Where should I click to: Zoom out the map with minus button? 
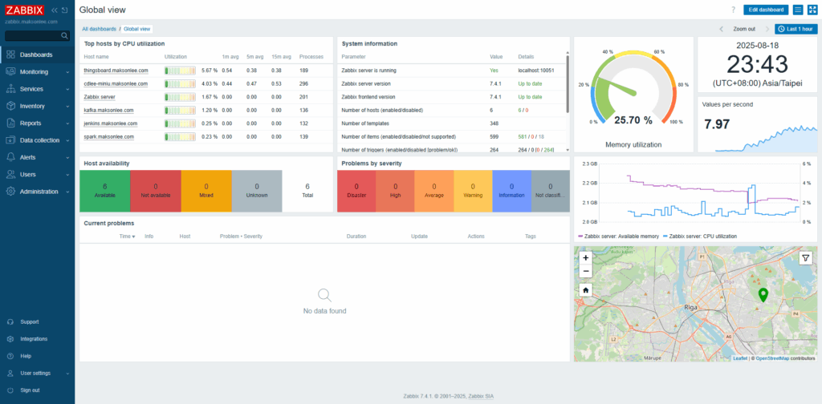click(x=585, y=271)
